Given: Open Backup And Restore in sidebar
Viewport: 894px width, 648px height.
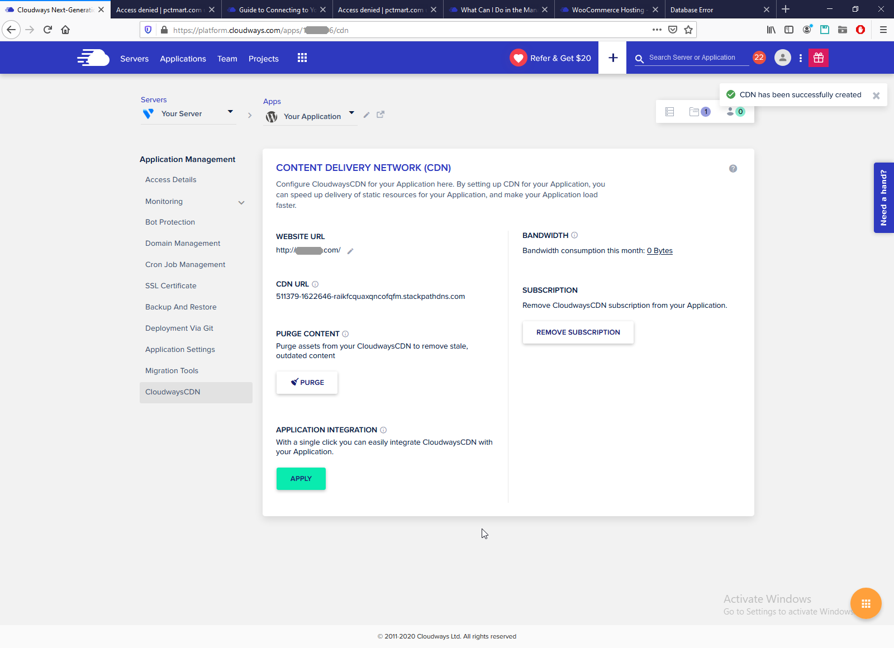Looking at the screenshot, I should (181, 307).
